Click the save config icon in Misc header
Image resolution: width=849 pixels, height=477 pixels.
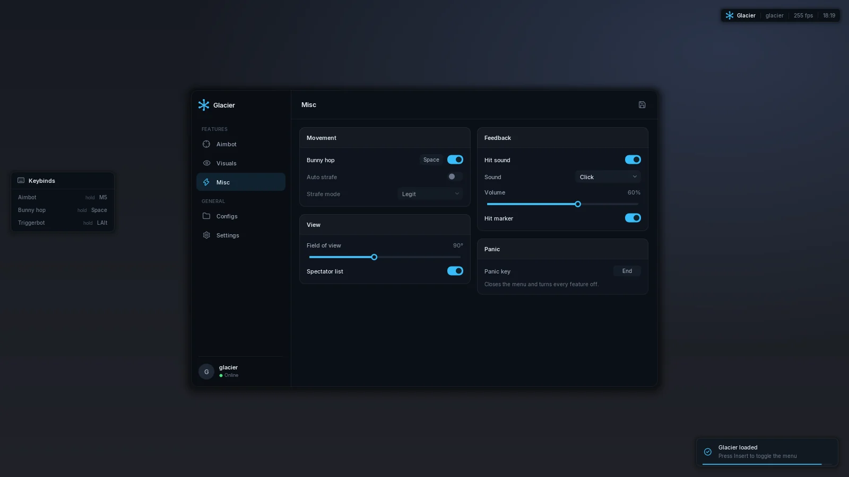(642, 105)
